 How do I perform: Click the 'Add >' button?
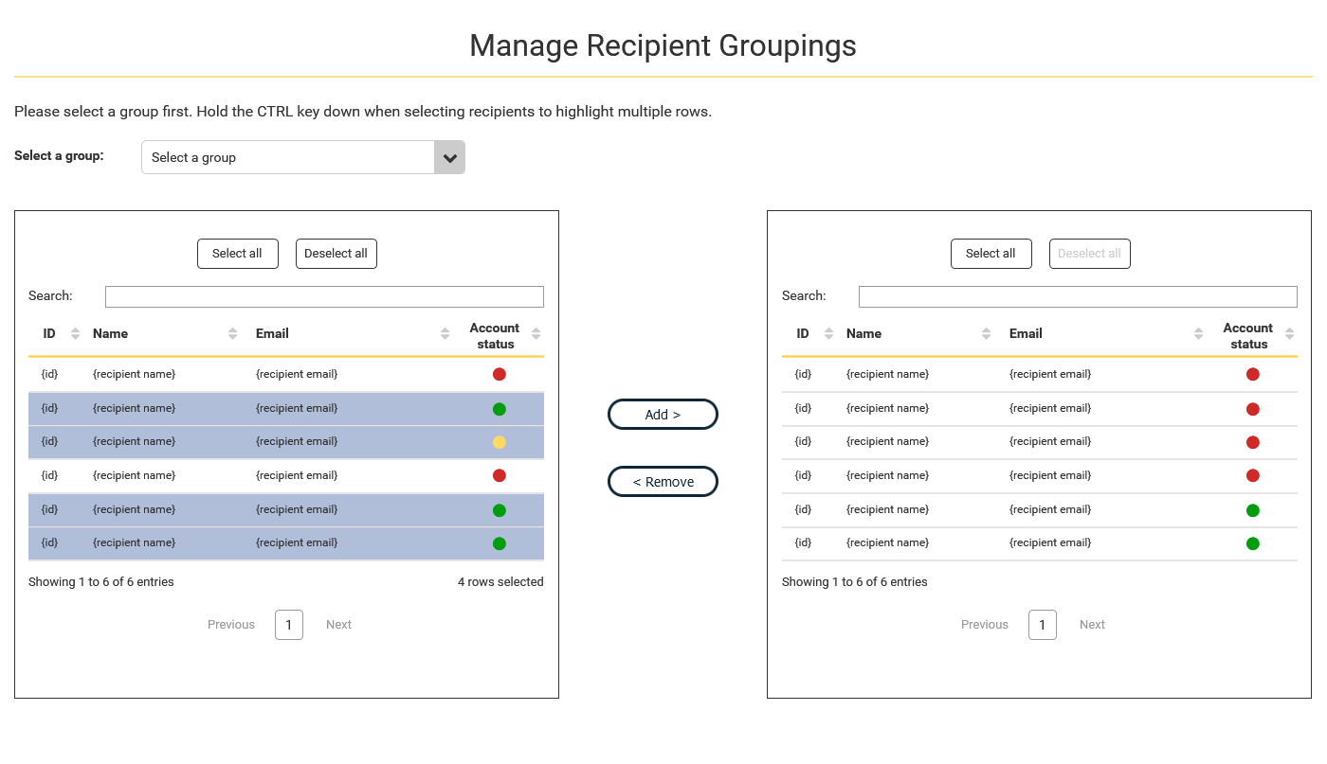pos(663,414)
